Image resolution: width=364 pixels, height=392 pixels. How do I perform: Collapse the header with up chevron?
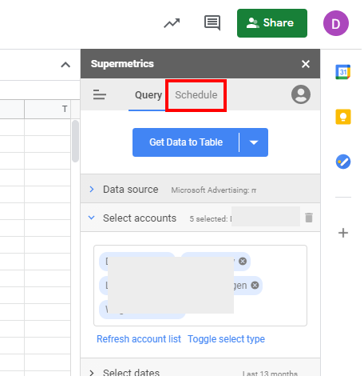coord(65,65)
